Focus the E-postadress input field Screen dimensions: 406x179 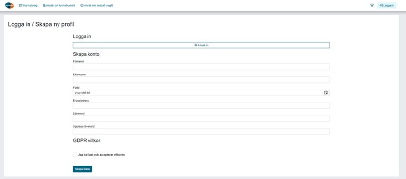point(201,105)
